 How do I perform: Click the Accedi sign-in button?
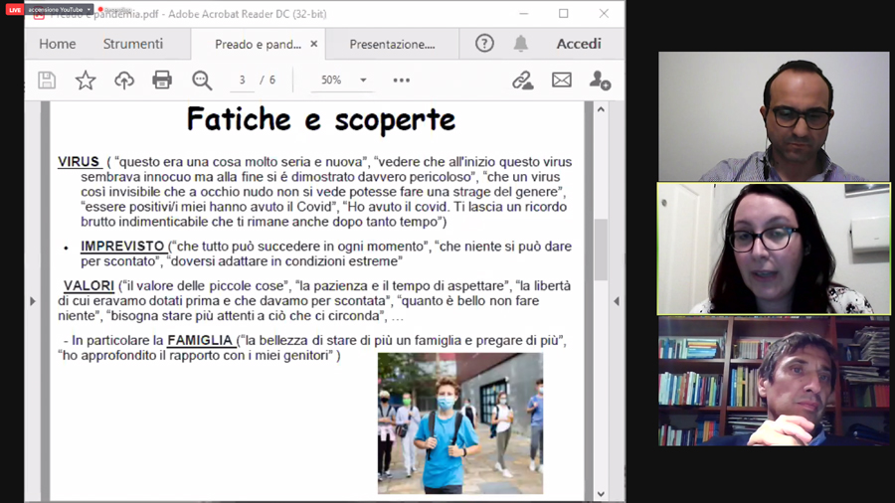(x=579, y=44)
